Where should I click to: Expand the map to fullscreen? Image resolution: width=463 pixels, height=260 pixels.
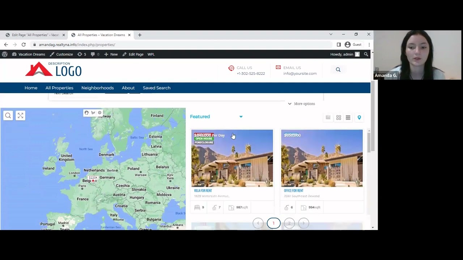(20, 116)
